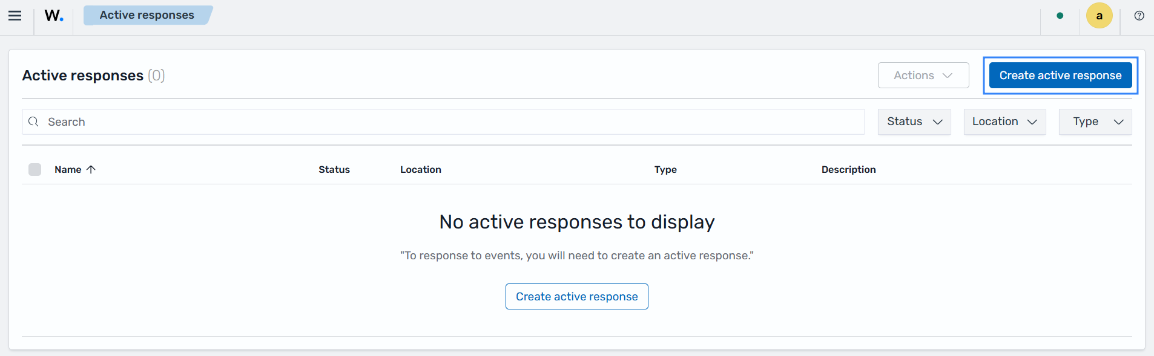Expand the Location filter dropdown
1154x356 pixels.
[1004, 122]
